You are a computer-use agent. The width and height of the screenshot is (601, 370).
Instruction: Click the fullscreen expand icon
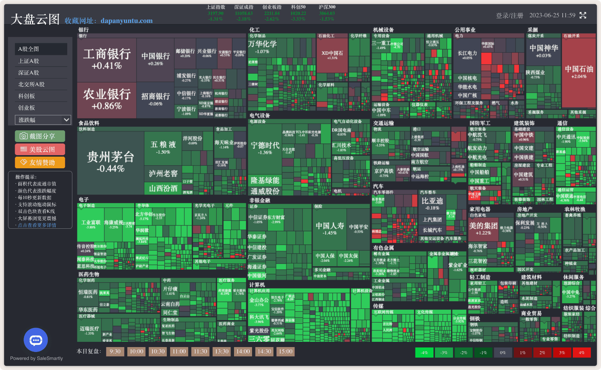pyautogui.click(x=583, y=15)
